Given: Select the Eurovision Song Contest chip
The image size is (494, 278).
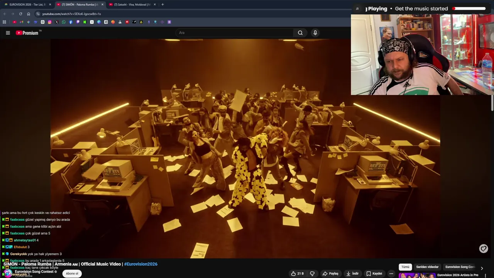Looking at the screenshot, I should point(460,267).
